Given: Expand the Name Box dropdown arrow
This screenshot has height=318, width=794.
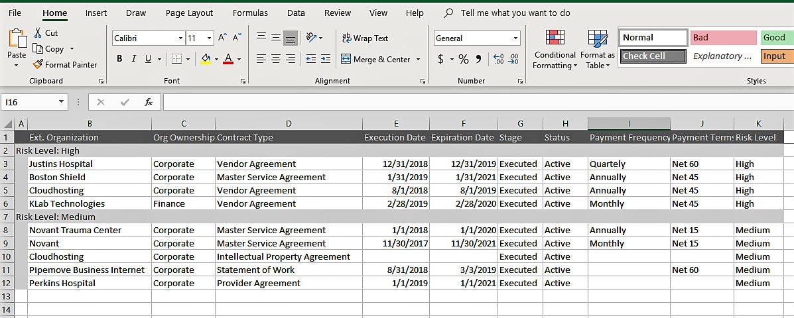Looking at the screenshot, I should click(x=61, y=102).
